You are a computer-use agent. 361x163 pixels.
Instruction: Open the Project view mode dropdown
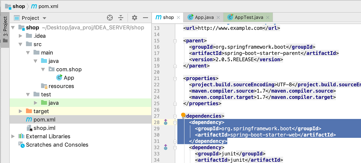[44, 18]
